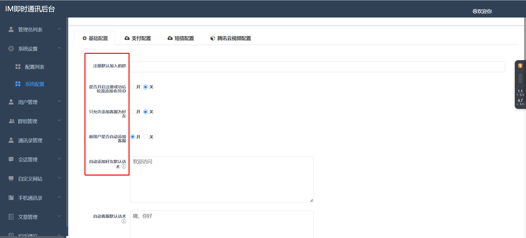Switch to the 支付配置 tab
Viewport: 526px width, 238px height.
[138, 38]
